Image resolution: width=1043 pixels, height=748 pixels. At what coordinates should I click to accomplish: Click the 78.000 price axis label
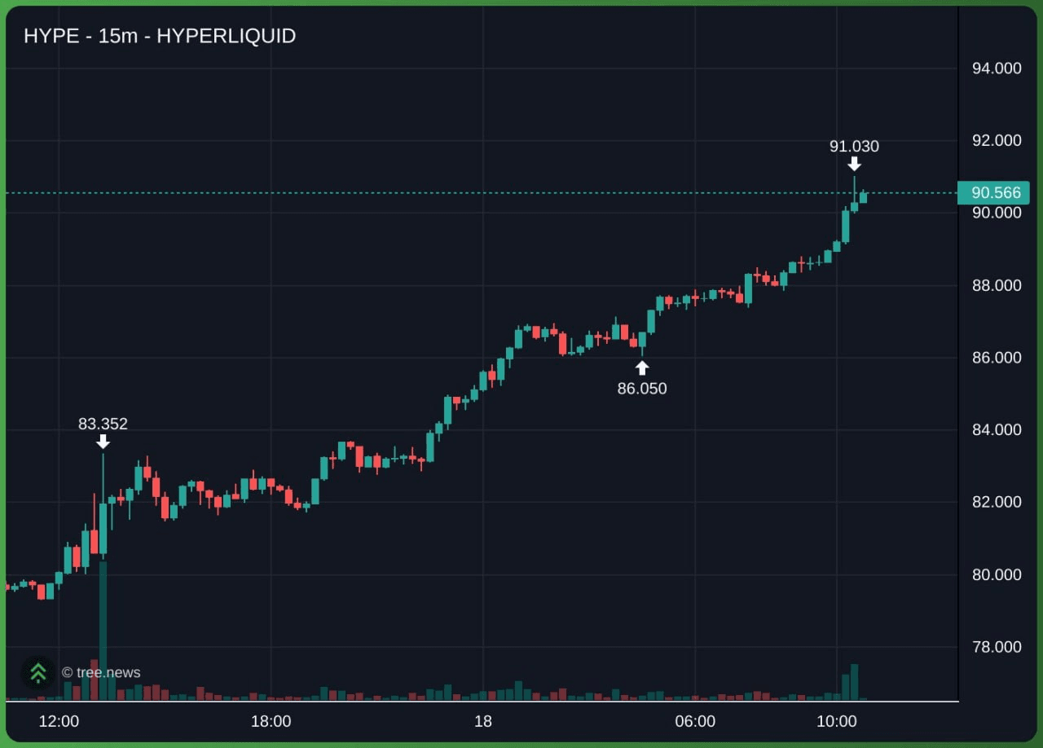997,647
